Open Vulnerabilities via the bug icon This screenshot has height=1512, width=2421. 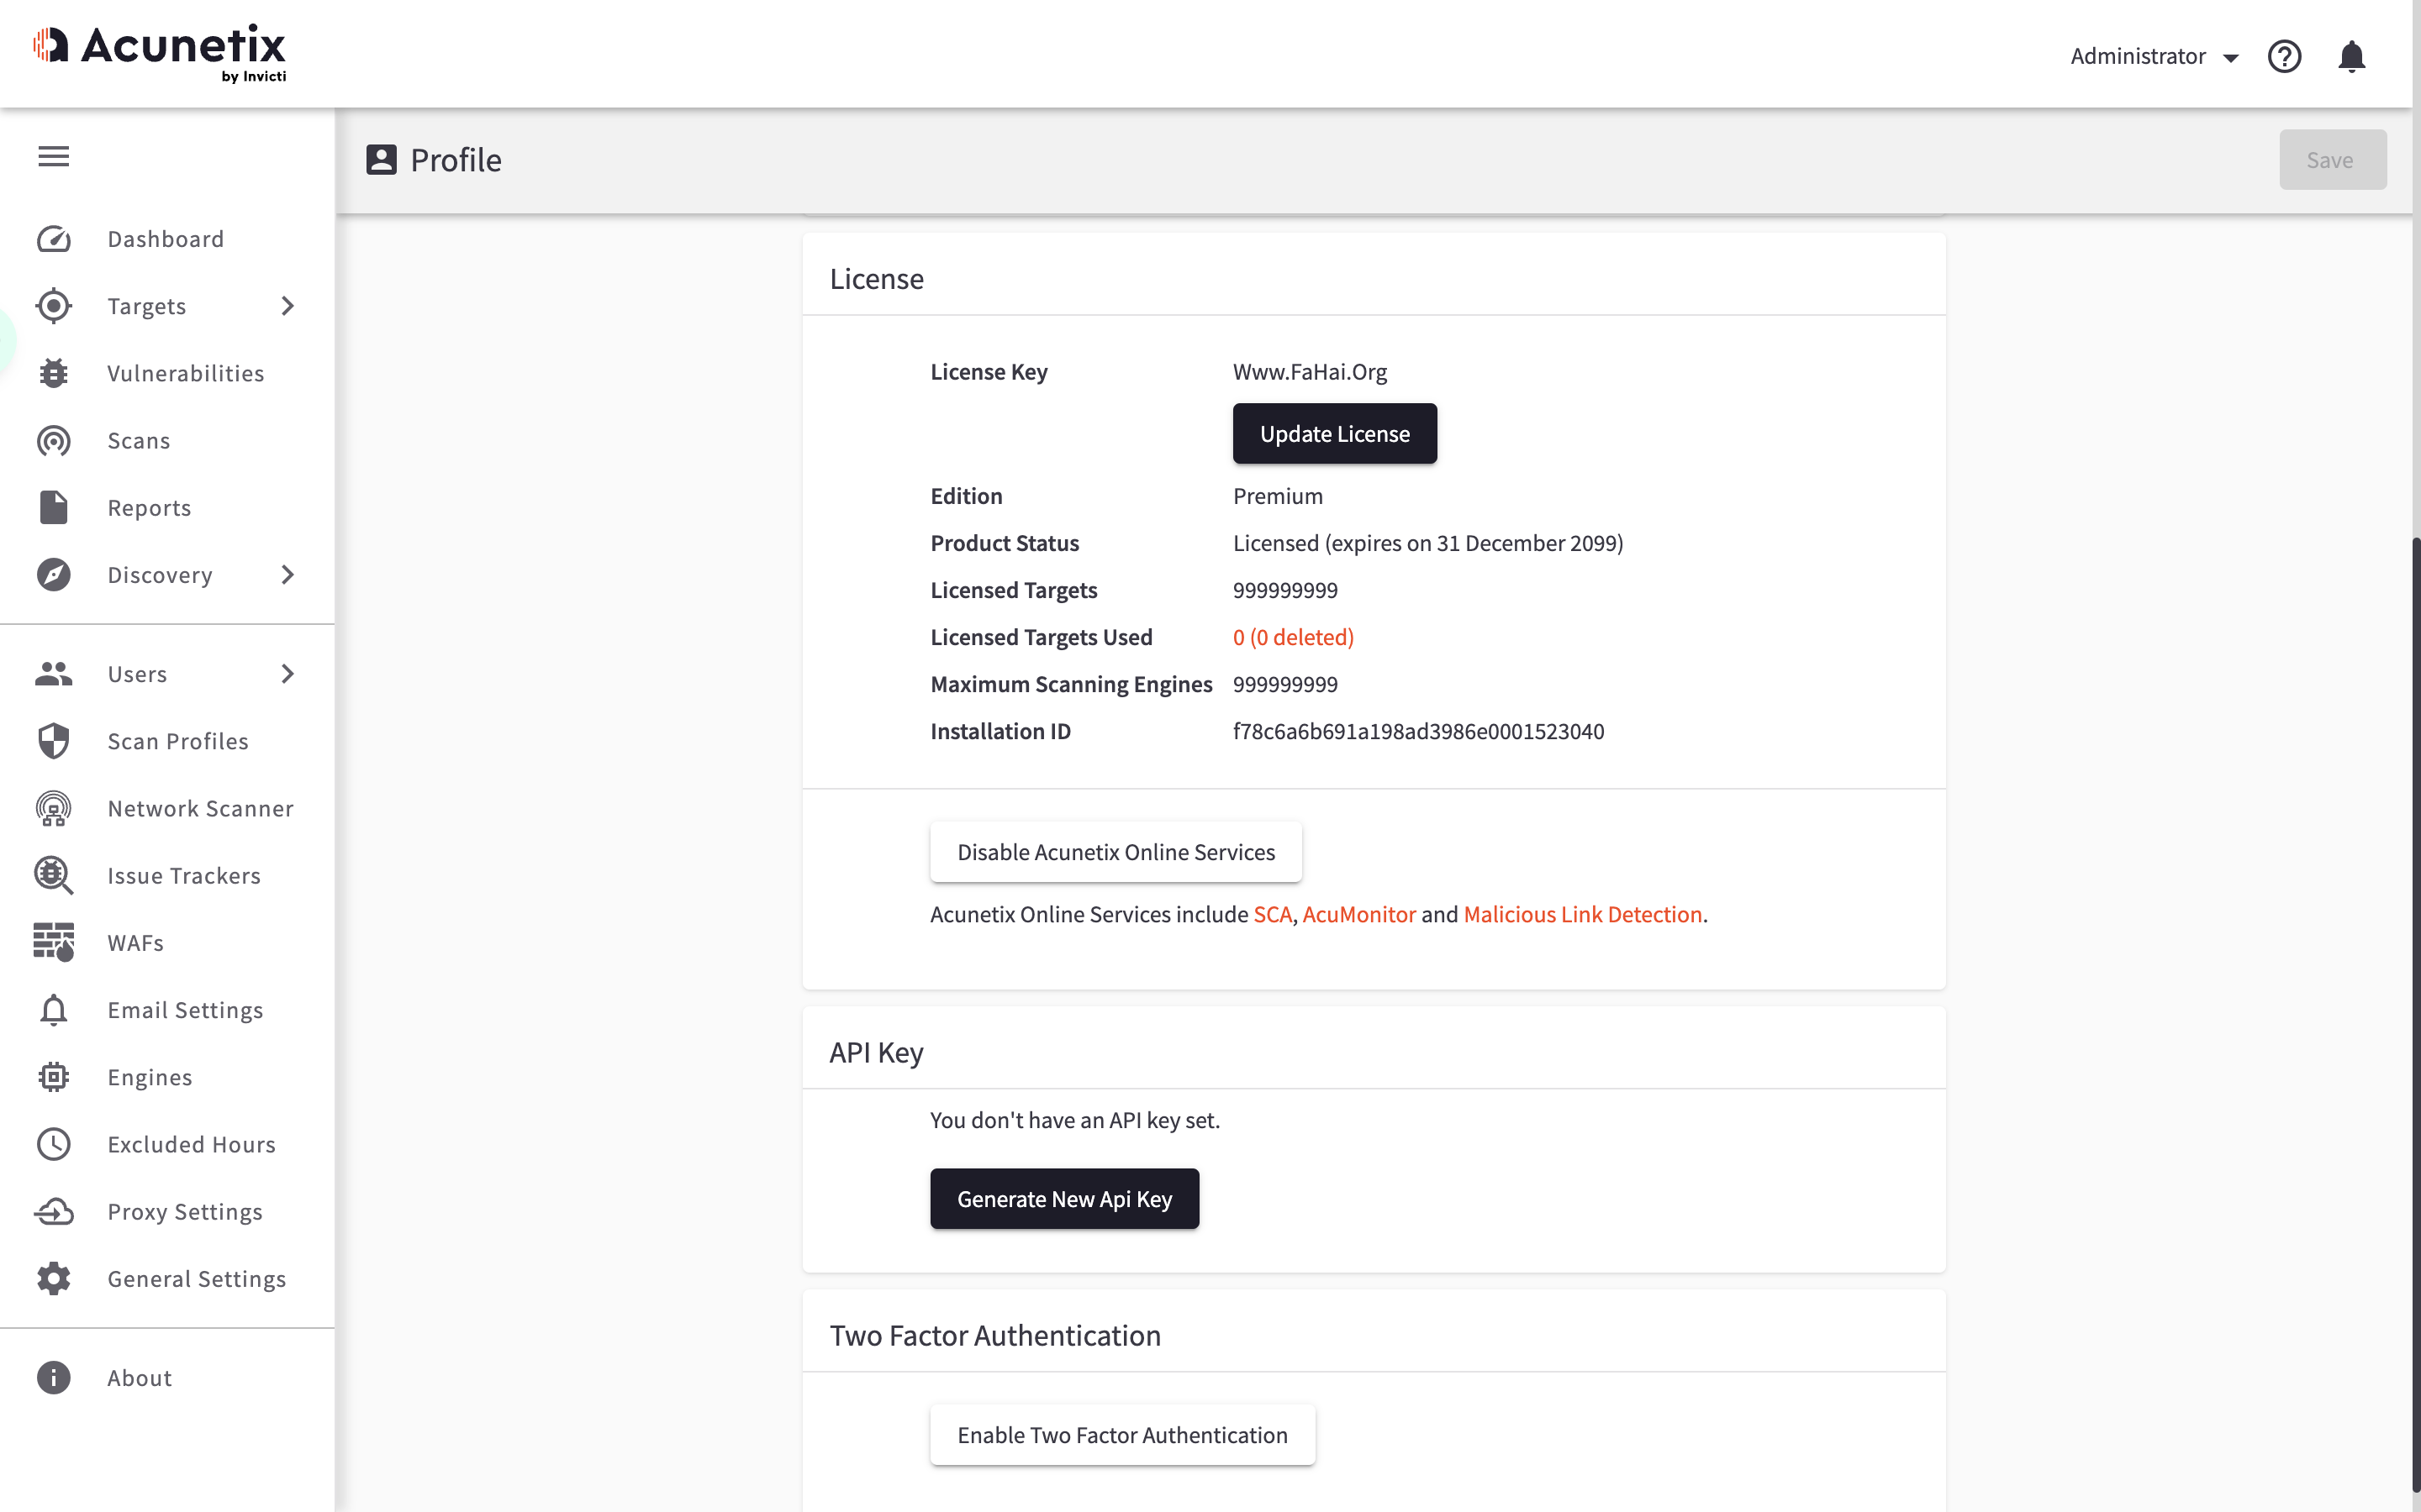point(53,373)
